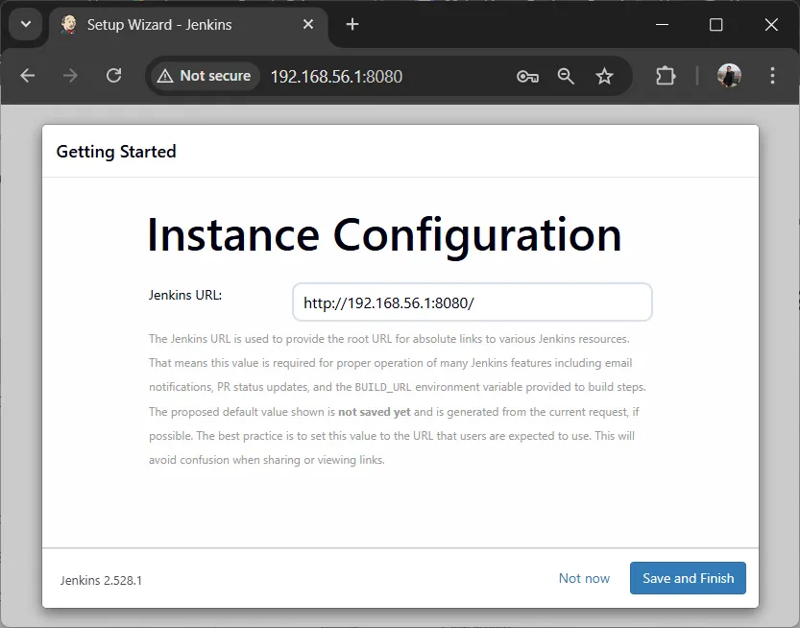800x628 pixels.
Task: Open saved passwords key icon
Action: [527, 76]
